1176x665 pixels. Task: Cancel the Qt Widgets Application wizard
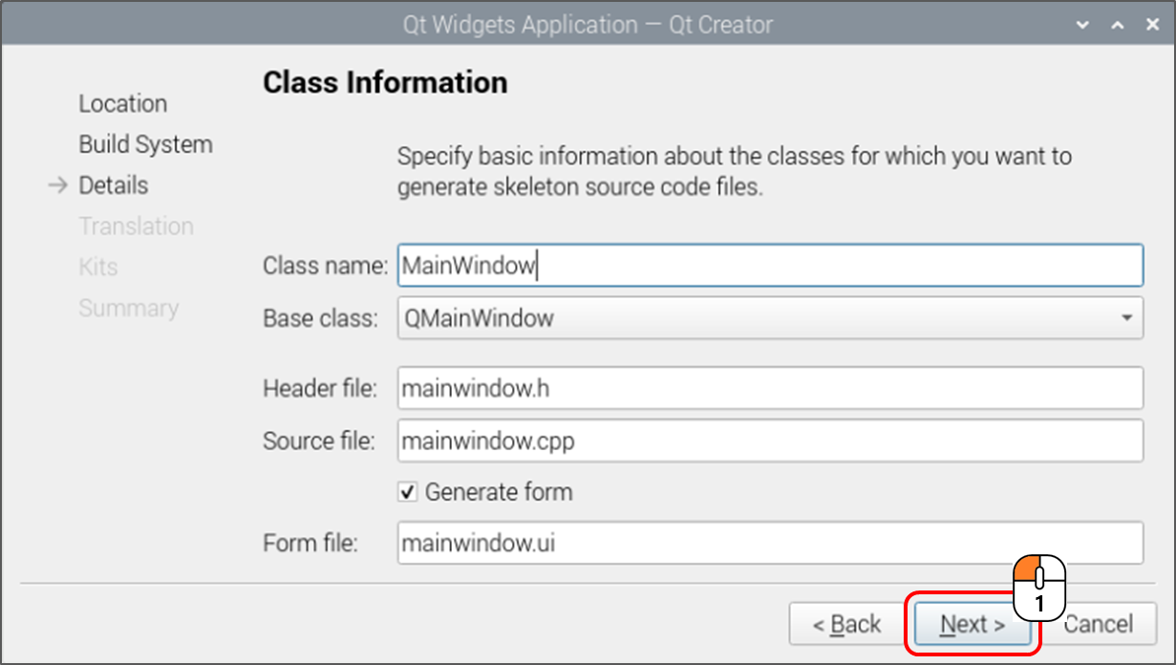pos(1098,625)
